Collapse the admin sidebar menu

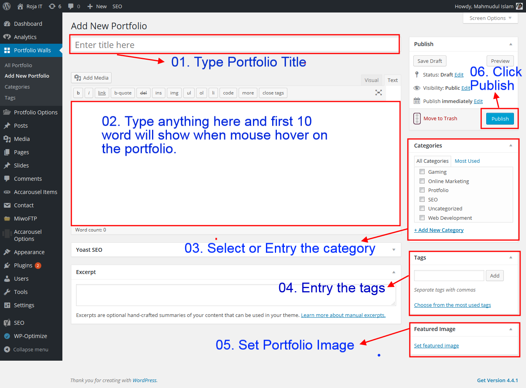coord(31,350)
